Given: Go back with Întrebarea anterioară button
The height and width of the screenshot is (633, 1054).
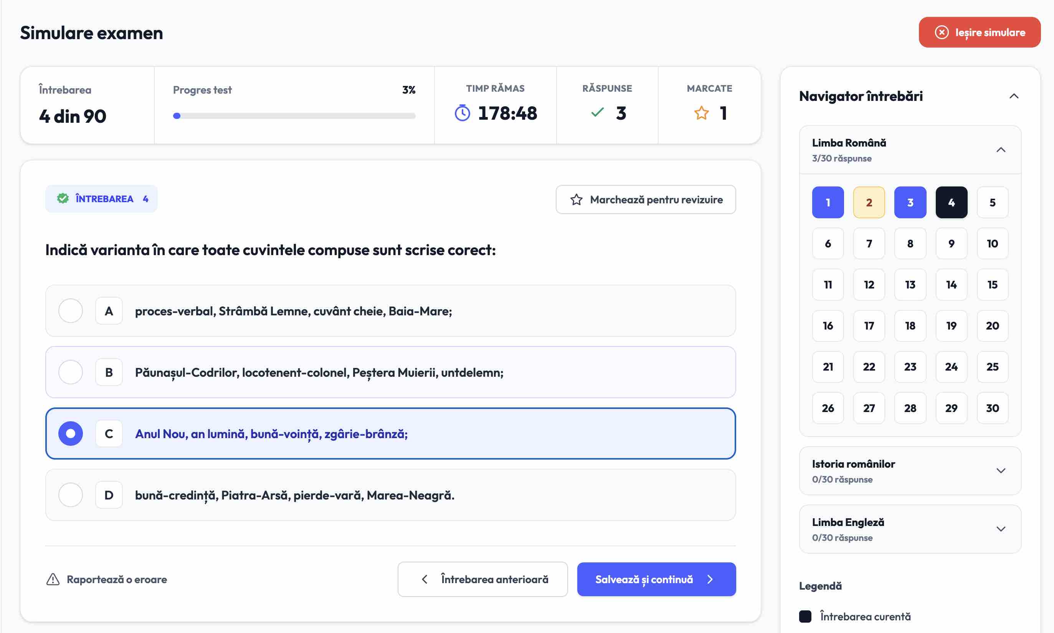Looking at the screenshot, I should (x=482, y=579).
